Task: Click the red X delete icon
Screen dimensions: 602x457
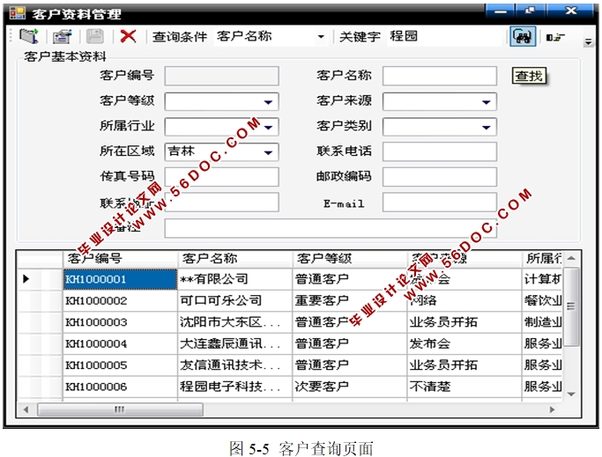Action: click(128, 36)
